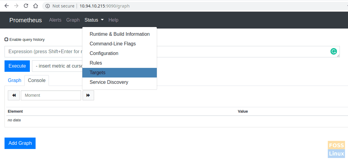Enable query history checkbox
Screen dimensions: 348x161
tap(6, 39)
